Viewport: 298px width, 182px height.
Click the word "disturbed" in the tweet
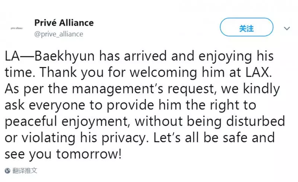256,121
